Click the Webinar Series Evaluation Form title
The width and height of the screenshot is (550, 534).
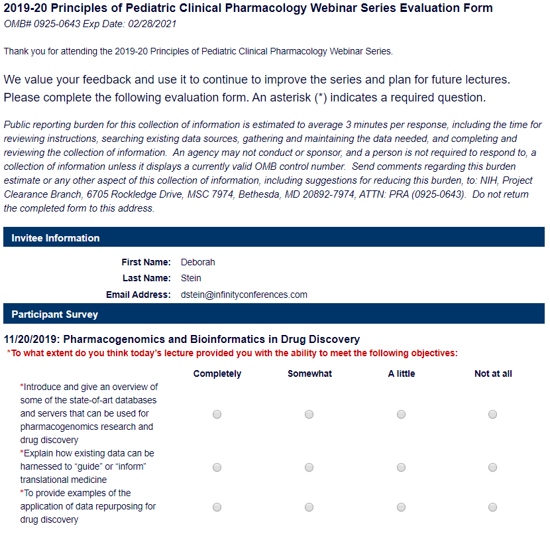click(248, 9)
